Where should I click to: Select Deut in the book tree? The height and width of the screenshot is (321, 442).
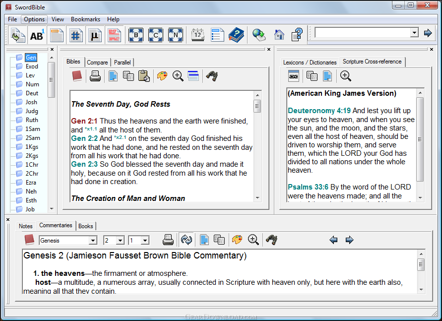pyautogui.click(x=32, y=93)
